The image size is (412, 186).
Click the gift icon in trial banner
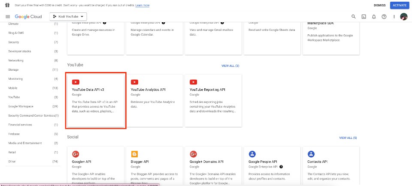coord(7,5)
